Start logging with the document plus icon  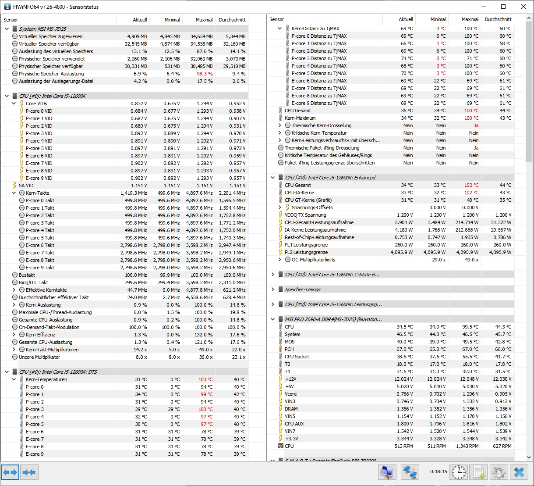coord(478,472)
